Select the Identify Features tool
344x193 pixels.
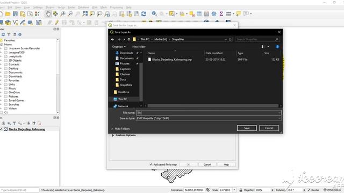pyautogui.click(x=154, y=14)
